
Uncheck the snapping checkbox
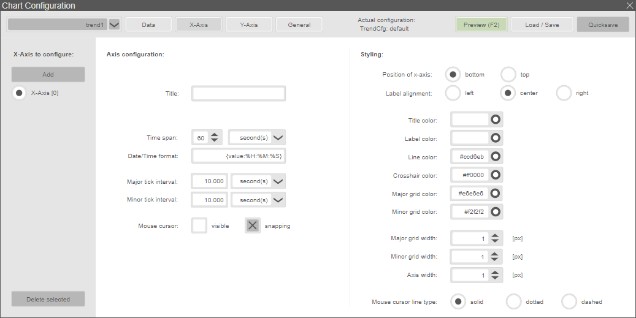point(253,225)
